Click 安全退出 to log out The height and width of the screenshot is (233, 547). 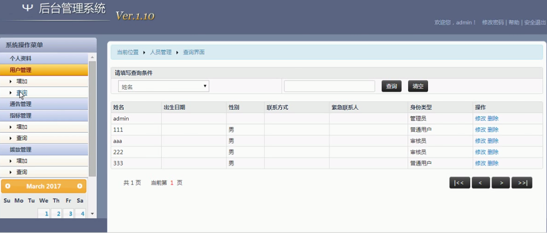click(535, 22)
